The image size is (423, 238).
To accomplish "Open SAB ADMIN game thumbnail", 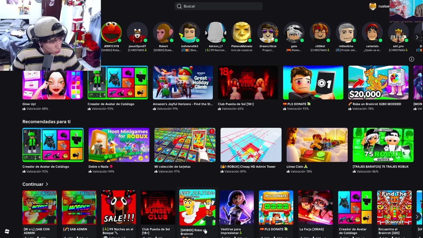I will pyautogui.click(x=79, y=208).
